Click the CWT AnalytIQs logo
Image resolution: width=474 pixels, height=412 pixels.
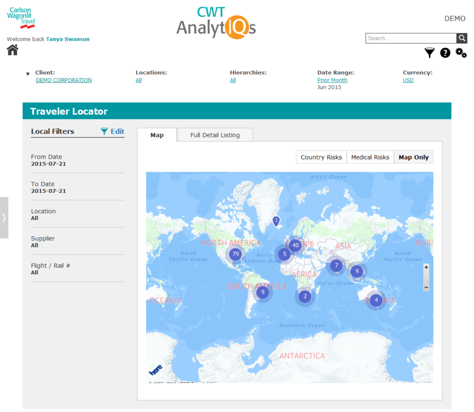point(216,23)
